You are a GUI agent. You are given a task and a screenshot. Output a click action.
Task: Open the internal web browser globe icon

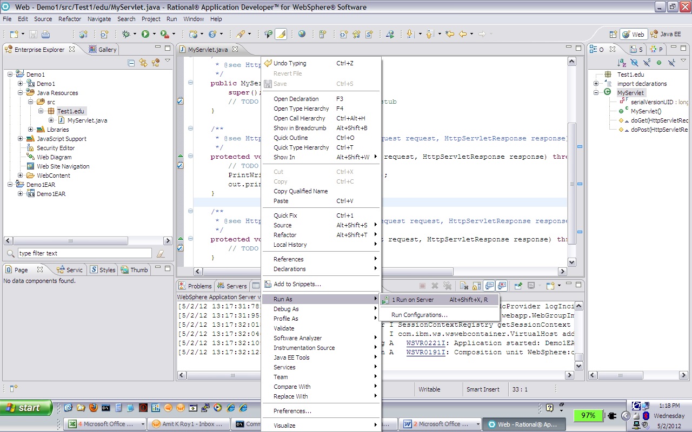[x=301, y=34]
